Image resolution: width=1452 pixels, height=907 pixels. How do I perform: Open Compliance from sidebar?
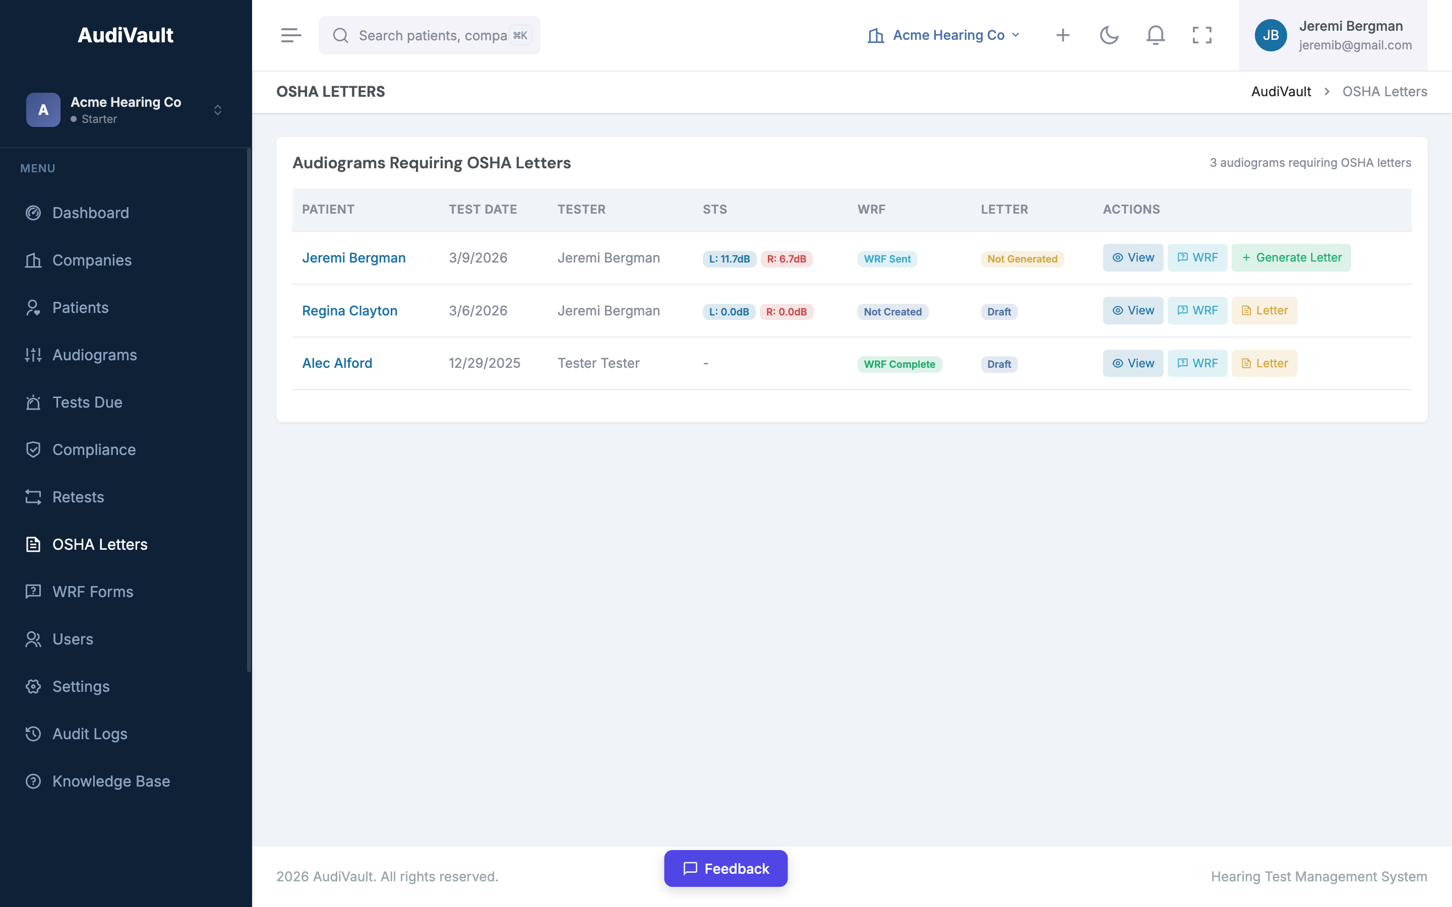point(94,450)
